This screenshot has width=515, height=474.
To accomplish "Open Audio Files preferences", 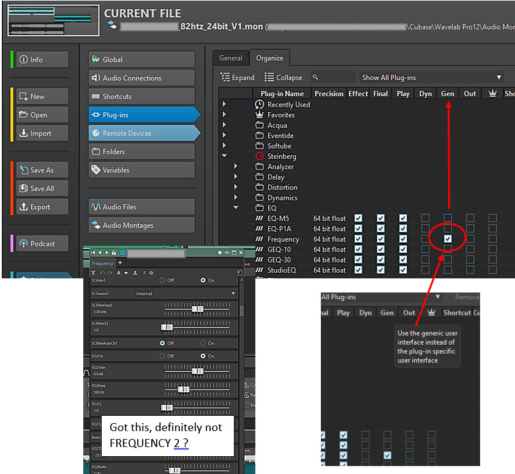I will (141, 207).
